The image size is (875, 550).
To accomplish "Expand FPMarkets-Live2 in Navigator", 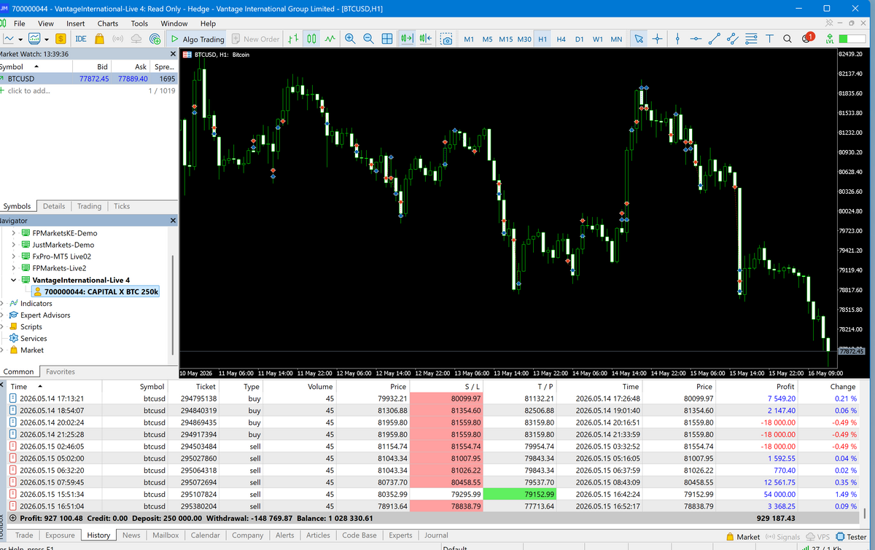I will tap(14, 268).
